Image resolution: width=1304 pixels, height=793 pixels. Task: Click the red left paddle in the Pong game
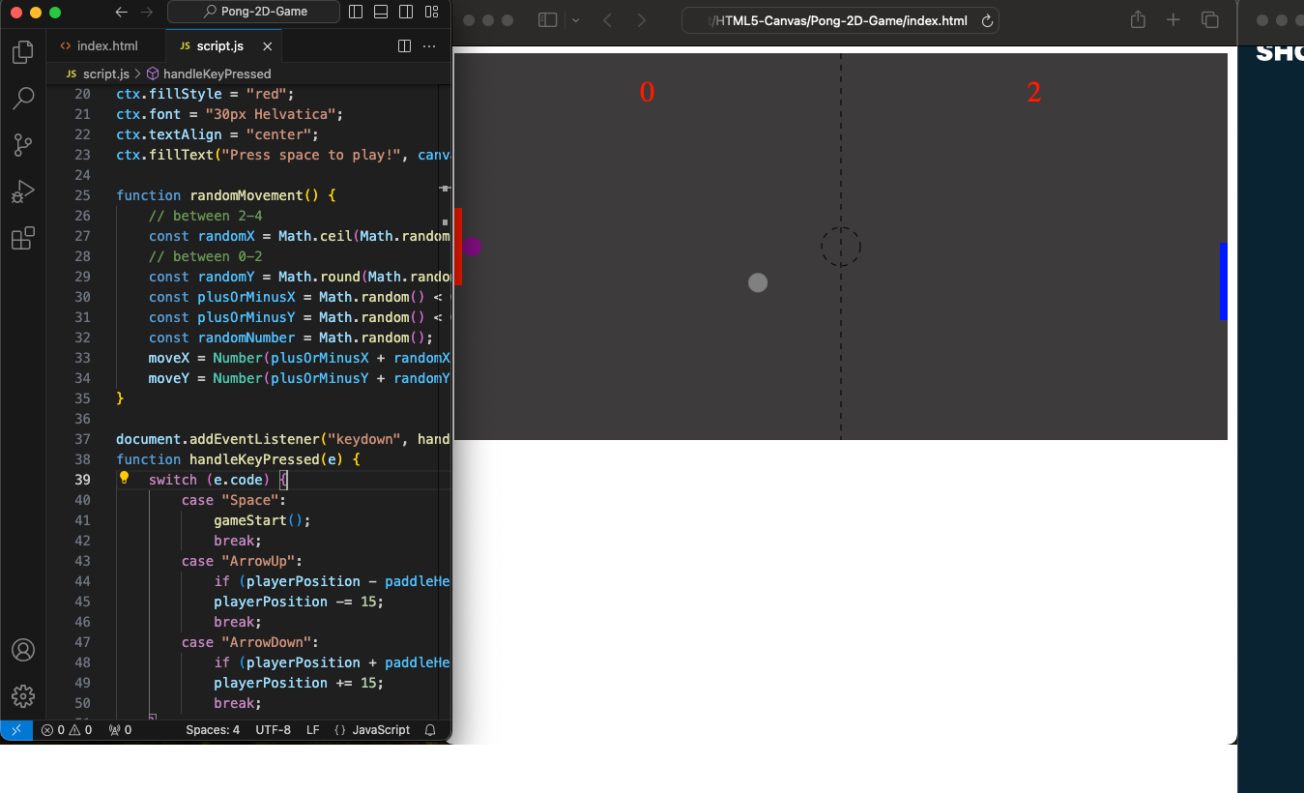coord(458,247)
